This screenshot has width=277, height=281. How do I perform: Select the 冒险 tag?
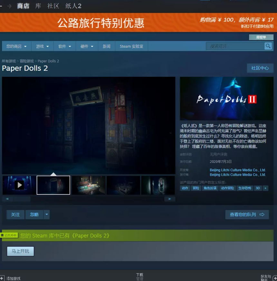point(196,188)
